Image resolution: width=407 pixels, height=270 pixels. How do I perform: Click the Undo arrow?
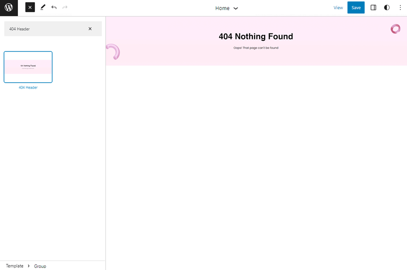(54, 7)
